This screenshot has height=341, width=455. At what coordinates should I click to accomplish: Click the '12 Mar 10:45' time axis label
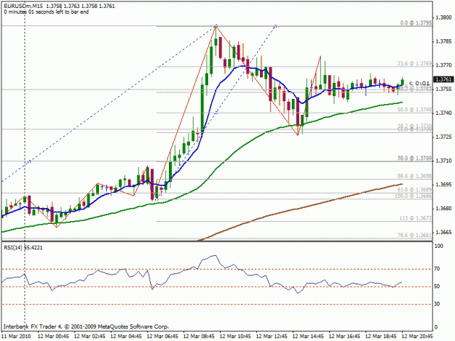click(235, 337)
